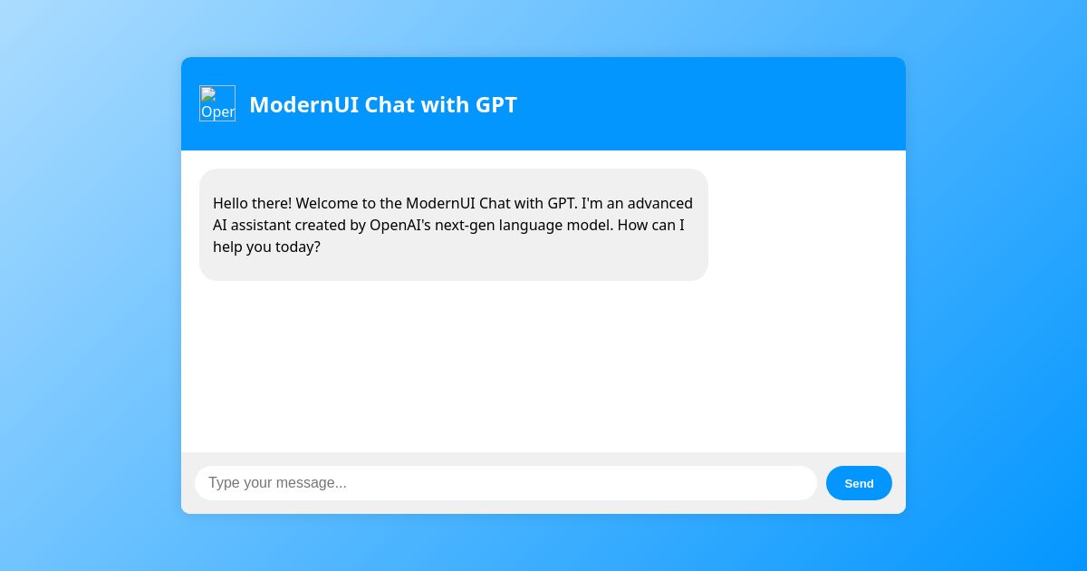Click the OpenAI logo in the header

tap(217, 103)
